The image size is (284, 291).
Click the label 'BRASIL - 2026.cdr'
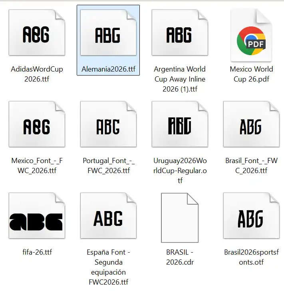(180, 257)
